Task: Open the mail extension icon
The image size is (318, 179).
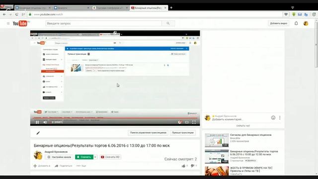Action: coord(300,14)
